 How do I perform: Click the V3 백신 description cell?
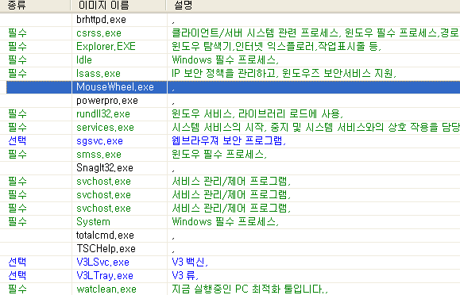[190, 262]
